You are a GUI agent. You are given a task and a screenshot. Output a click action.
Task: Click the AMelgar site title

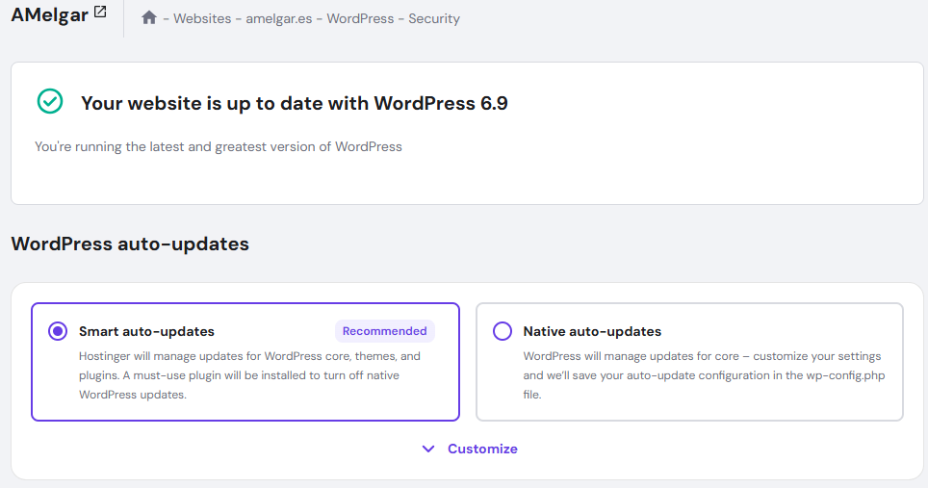[49, 15]
